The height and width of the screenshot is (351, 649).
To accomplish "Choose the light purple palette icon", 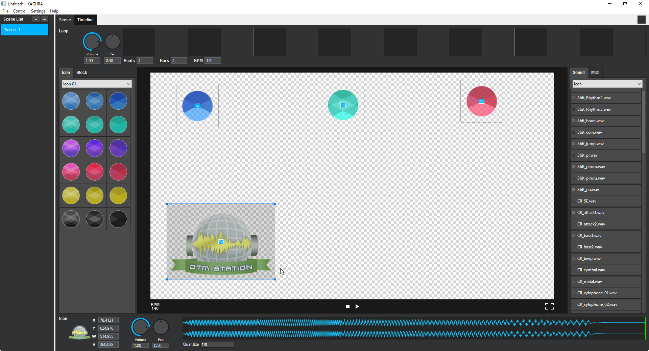I will 71,148.
